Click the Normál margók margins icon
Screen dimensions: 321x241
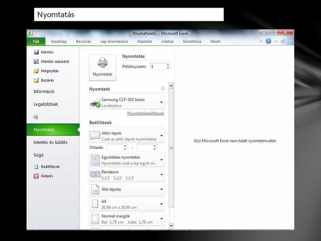[x=95, y=219]
